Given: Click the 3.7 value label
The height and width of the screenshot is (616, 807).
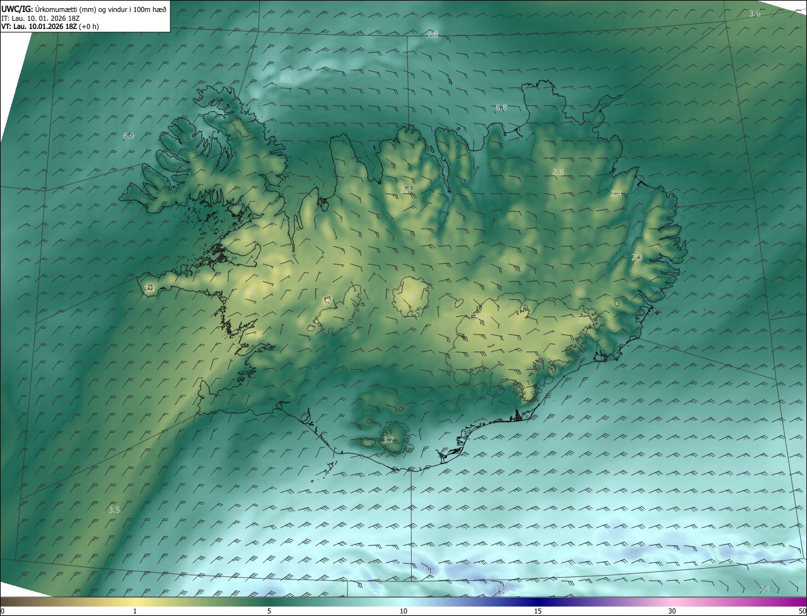Looking at the screenshot, I should coord(388,440).
